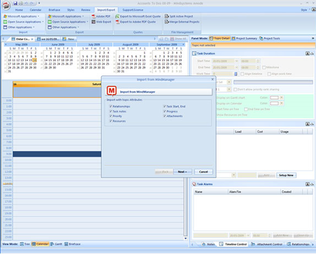Toggle the Priority checkbox in import dialog

click(111, 116)
